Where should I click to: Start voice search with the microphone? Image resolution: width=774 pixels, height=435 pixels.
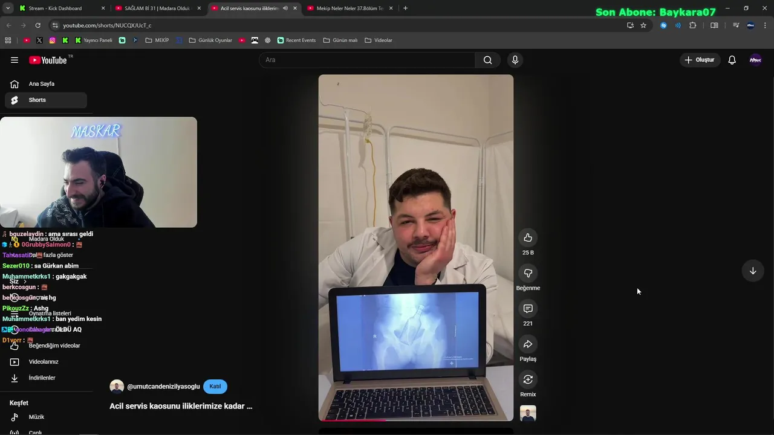click(x=515, y=60)
